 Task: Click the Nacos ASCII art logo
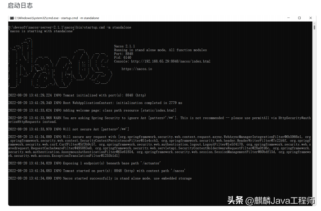[60, 63]
